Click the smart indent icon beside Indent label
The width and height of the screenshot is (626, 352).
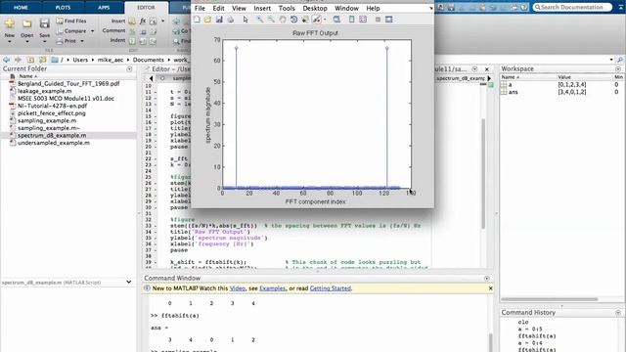coord(132,41)
